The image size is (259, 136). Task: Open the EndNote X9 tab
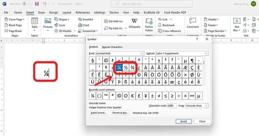click(x=152, y=12)
